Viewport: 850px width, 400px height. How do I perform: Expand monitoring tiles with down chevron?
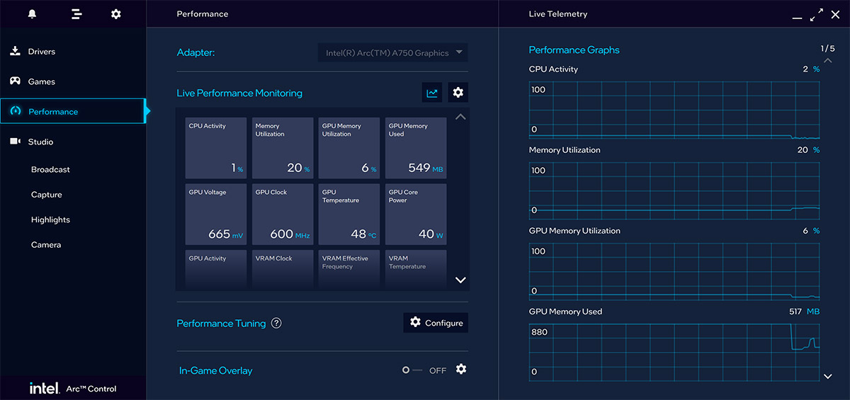pos(460,280)
